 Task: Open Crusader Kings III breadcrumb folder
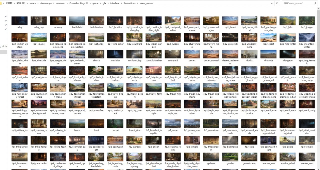(78, 3)
